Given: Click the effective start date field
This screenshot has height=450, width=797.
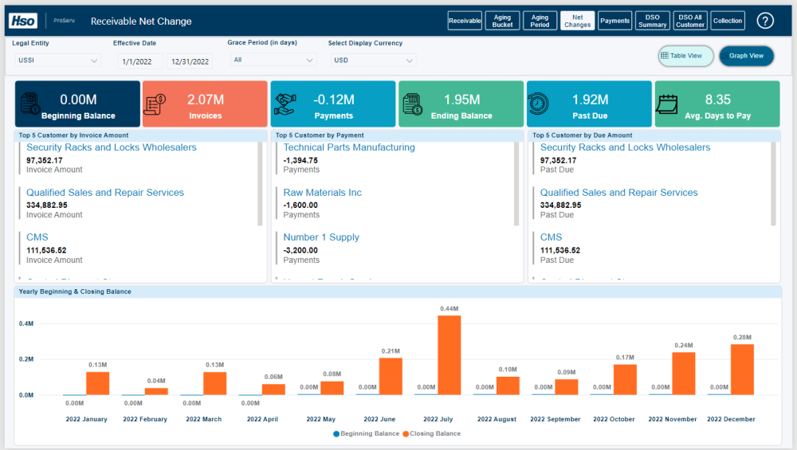Looking at the screenshot, I should click(x=139, y=61).
